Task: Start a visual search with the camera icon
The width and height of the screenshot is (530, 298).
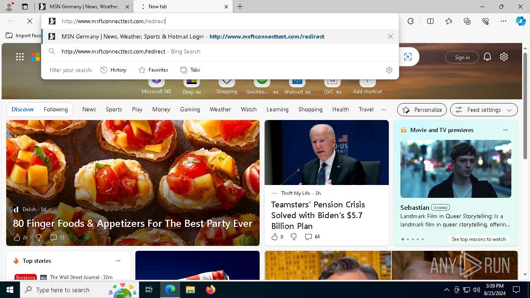Action: click(408, 57)
